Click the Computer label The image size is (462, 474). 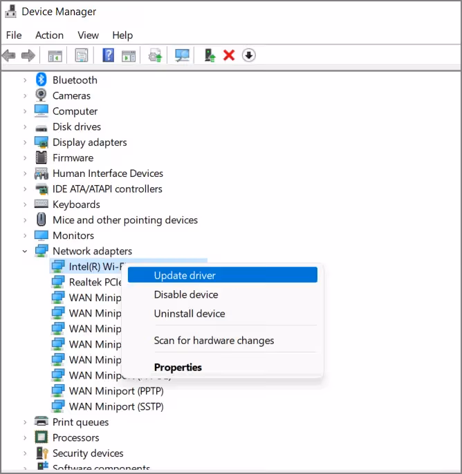75,111
